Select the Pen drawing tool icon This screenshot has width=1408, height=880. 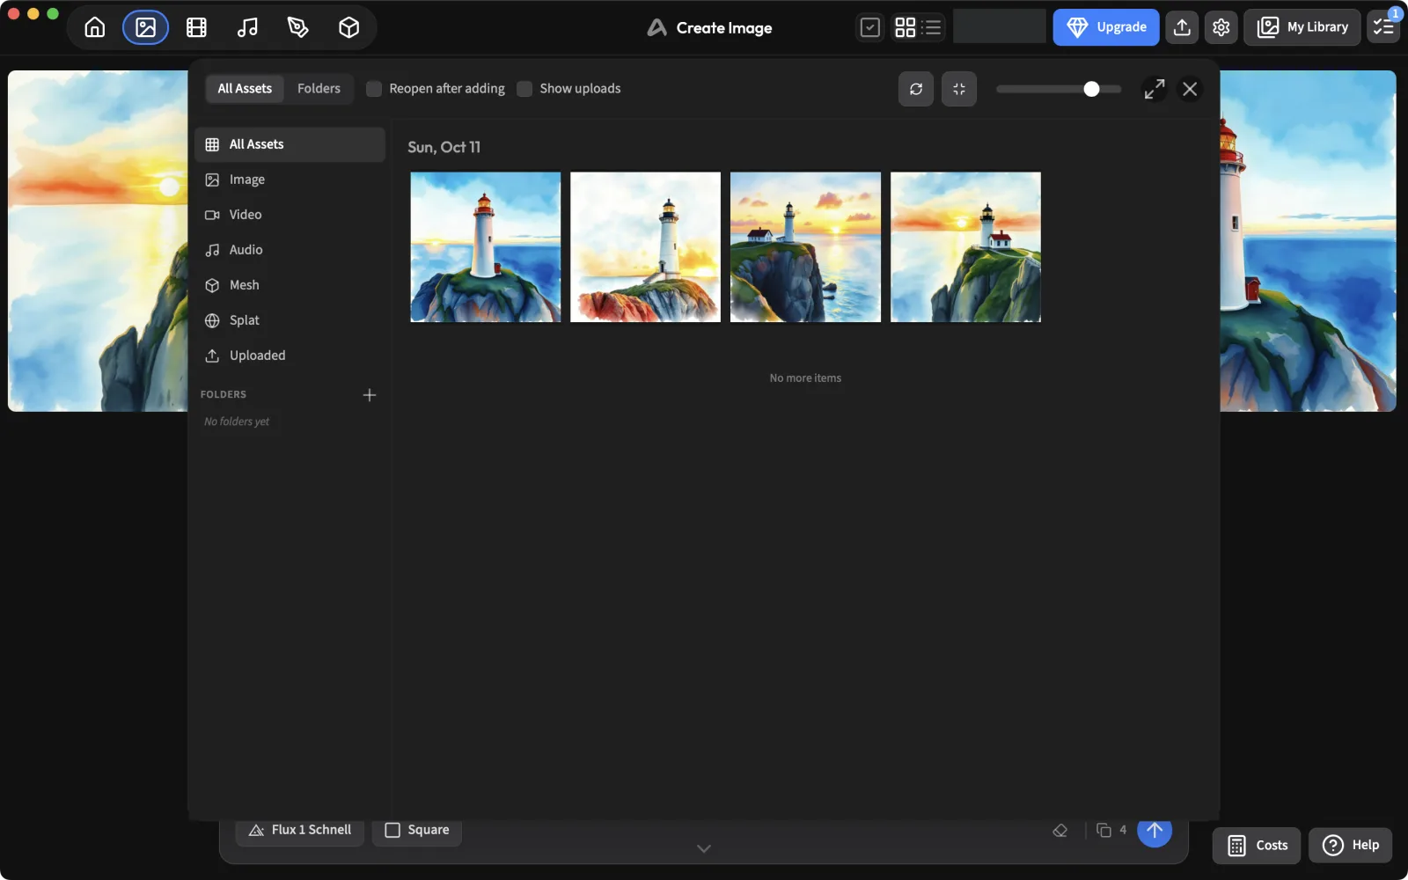point(298,27)
